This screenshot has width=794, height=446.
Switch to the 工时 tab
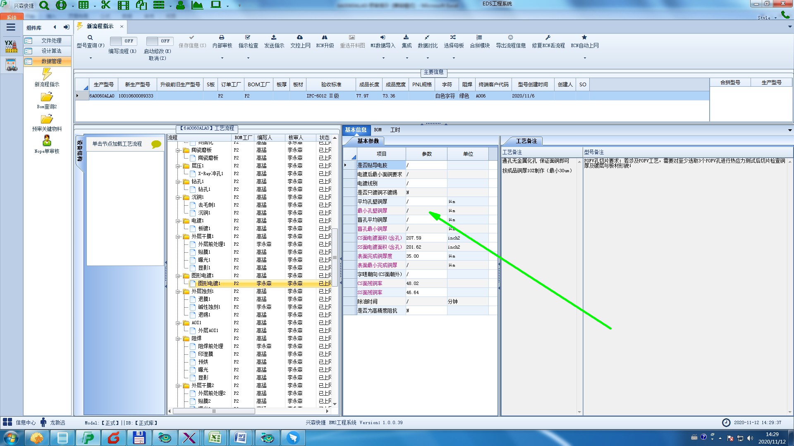pos(395,130)
